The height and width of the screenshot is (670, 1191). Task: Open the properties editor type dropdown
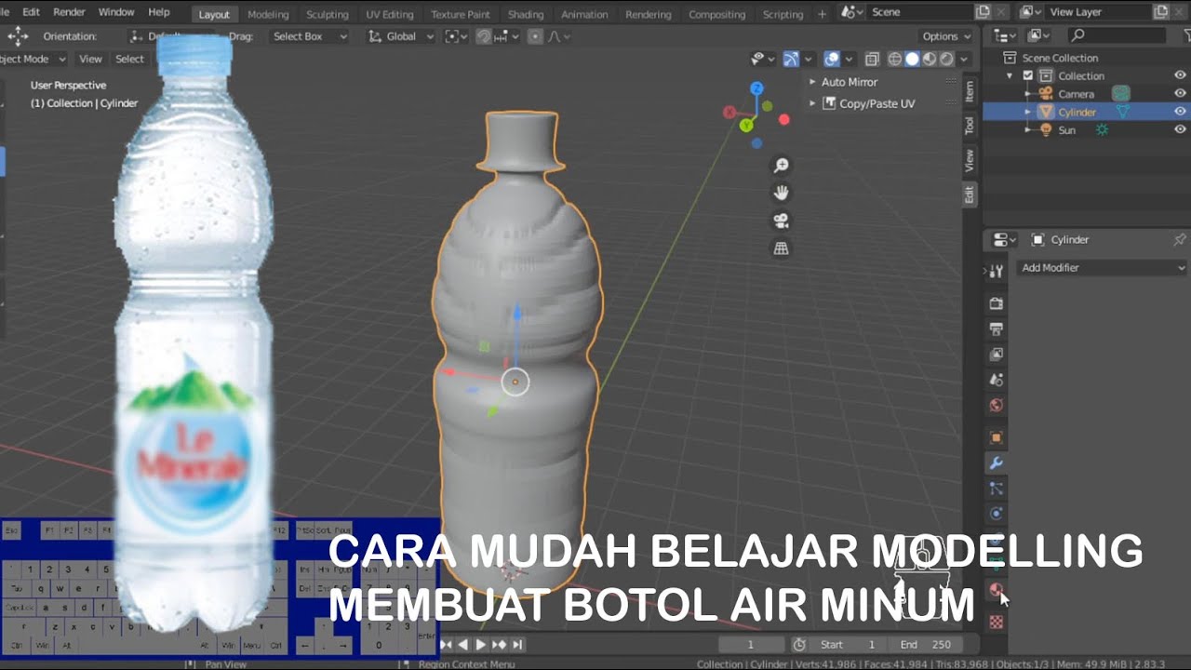click(1005, 239)
